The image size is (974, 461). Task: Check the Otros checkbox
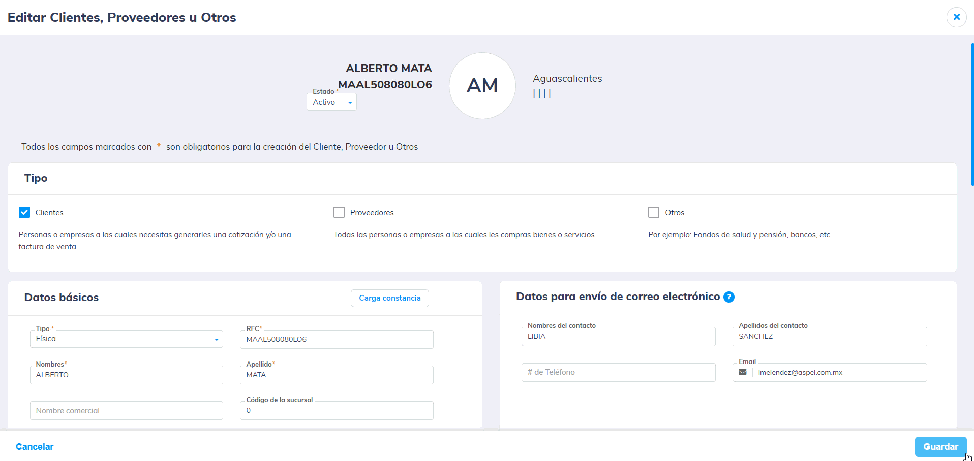pyautogui.click(x=654, y=212)
